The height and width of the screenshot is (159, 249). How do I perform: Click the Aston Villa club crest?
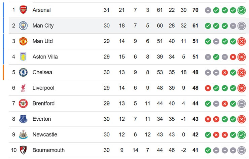pyautogui.click(x=23, y=56)
